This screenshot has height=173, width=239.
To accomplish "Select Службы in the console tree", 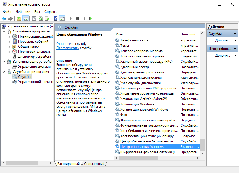I will click(25, 77).
